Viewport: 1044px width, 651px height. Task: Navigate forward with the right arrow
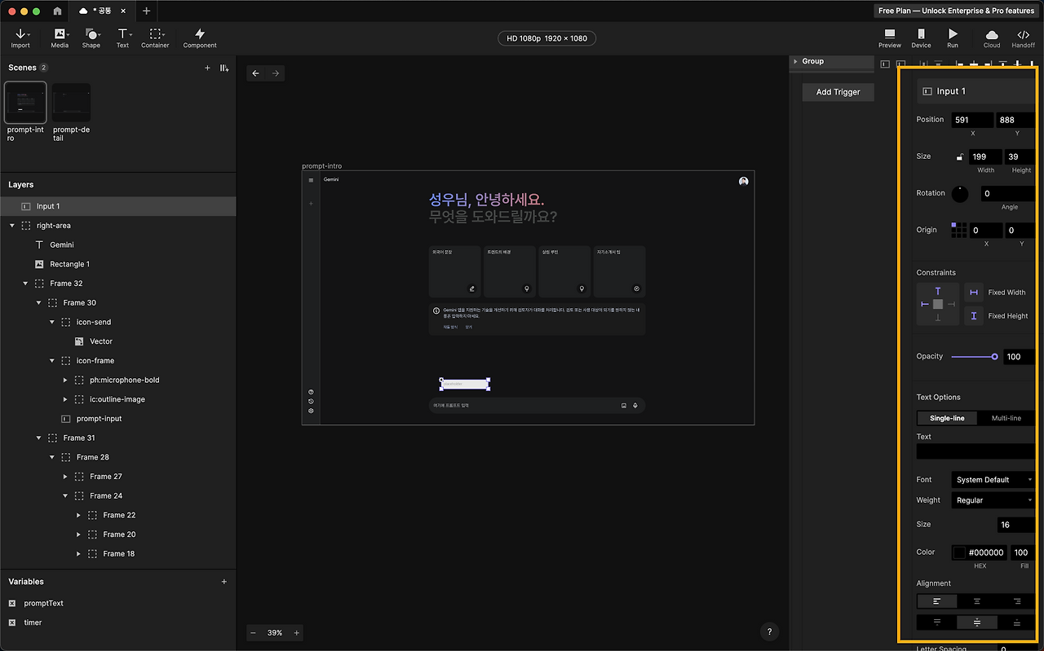pyautogui.click(x=276, y=73)
